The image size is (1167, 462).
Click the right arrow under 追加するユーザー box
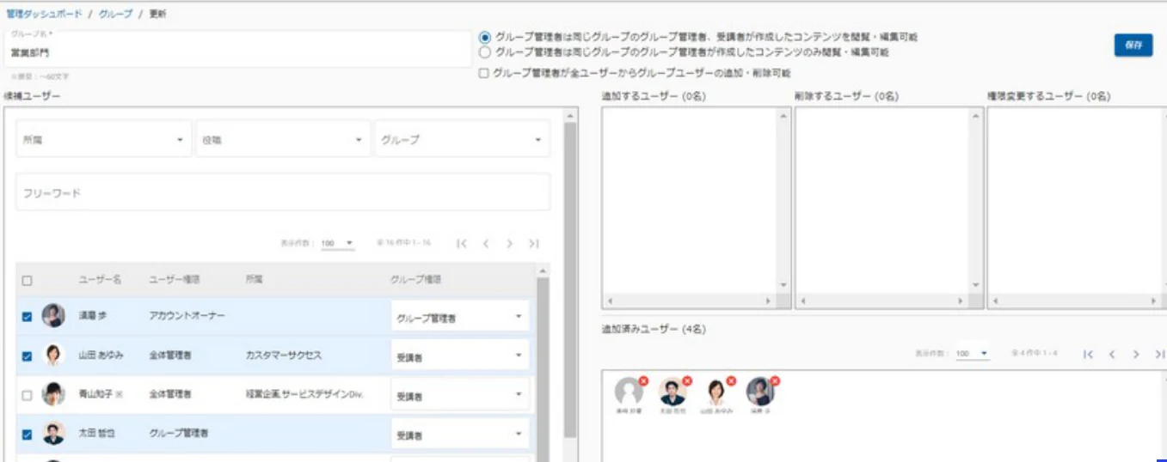[768, 302]
